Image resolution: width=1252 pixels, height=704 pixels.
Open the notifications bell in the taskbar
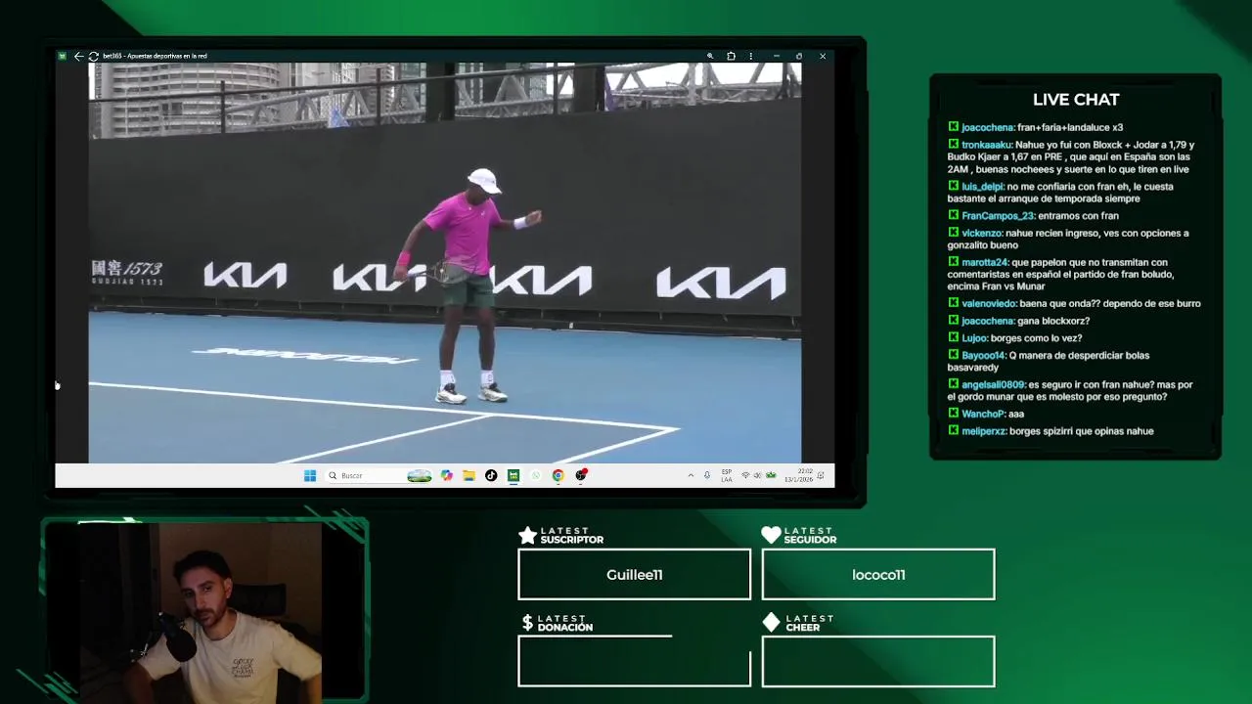pos(821,475)
